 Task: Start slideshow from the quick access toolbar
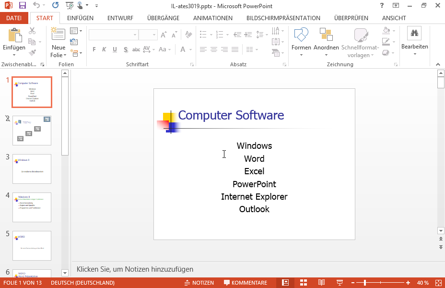pos(70,5)
